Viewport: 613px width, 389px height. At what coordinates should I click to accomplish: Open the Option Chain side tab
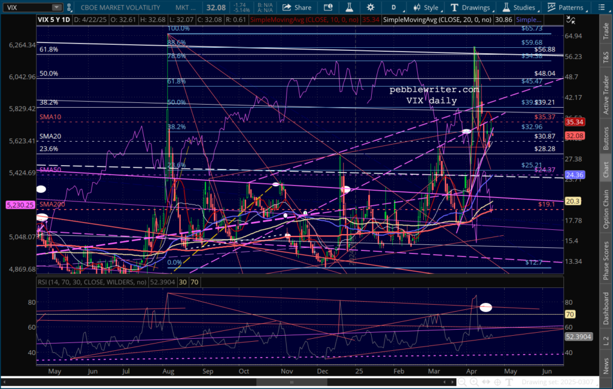pos(605,209)
